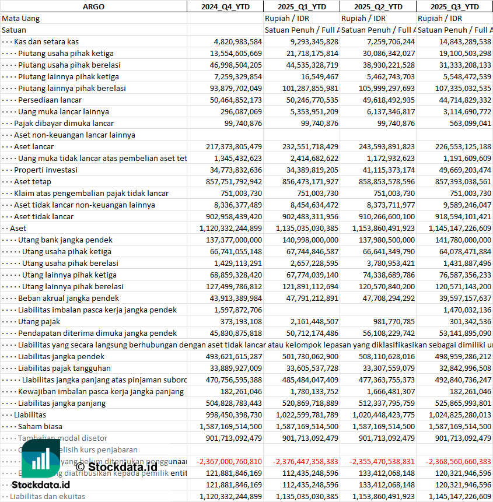Select Utang bank jangka pendek label

coord(65,240)
